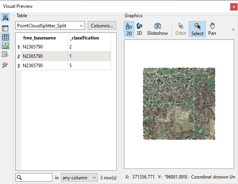238x184 pixels.
Task: Click N2365790 cell in row 3
Action: coord(45,66)
